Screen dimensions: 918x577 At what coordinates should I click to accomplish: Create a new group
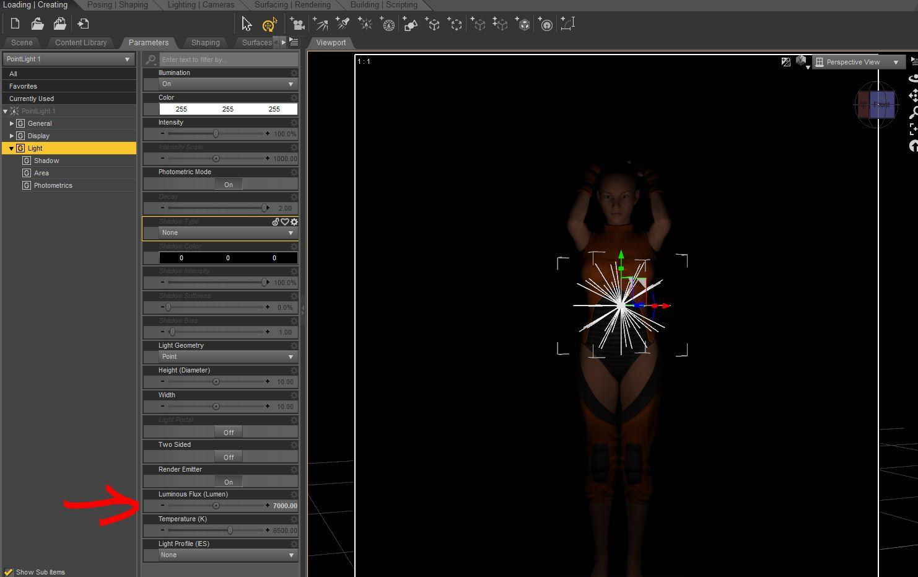point(455,24)
